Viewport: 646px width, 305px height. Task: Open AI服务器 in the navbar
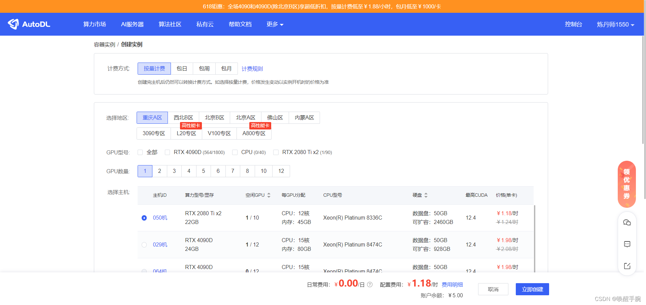click(132, 24)
